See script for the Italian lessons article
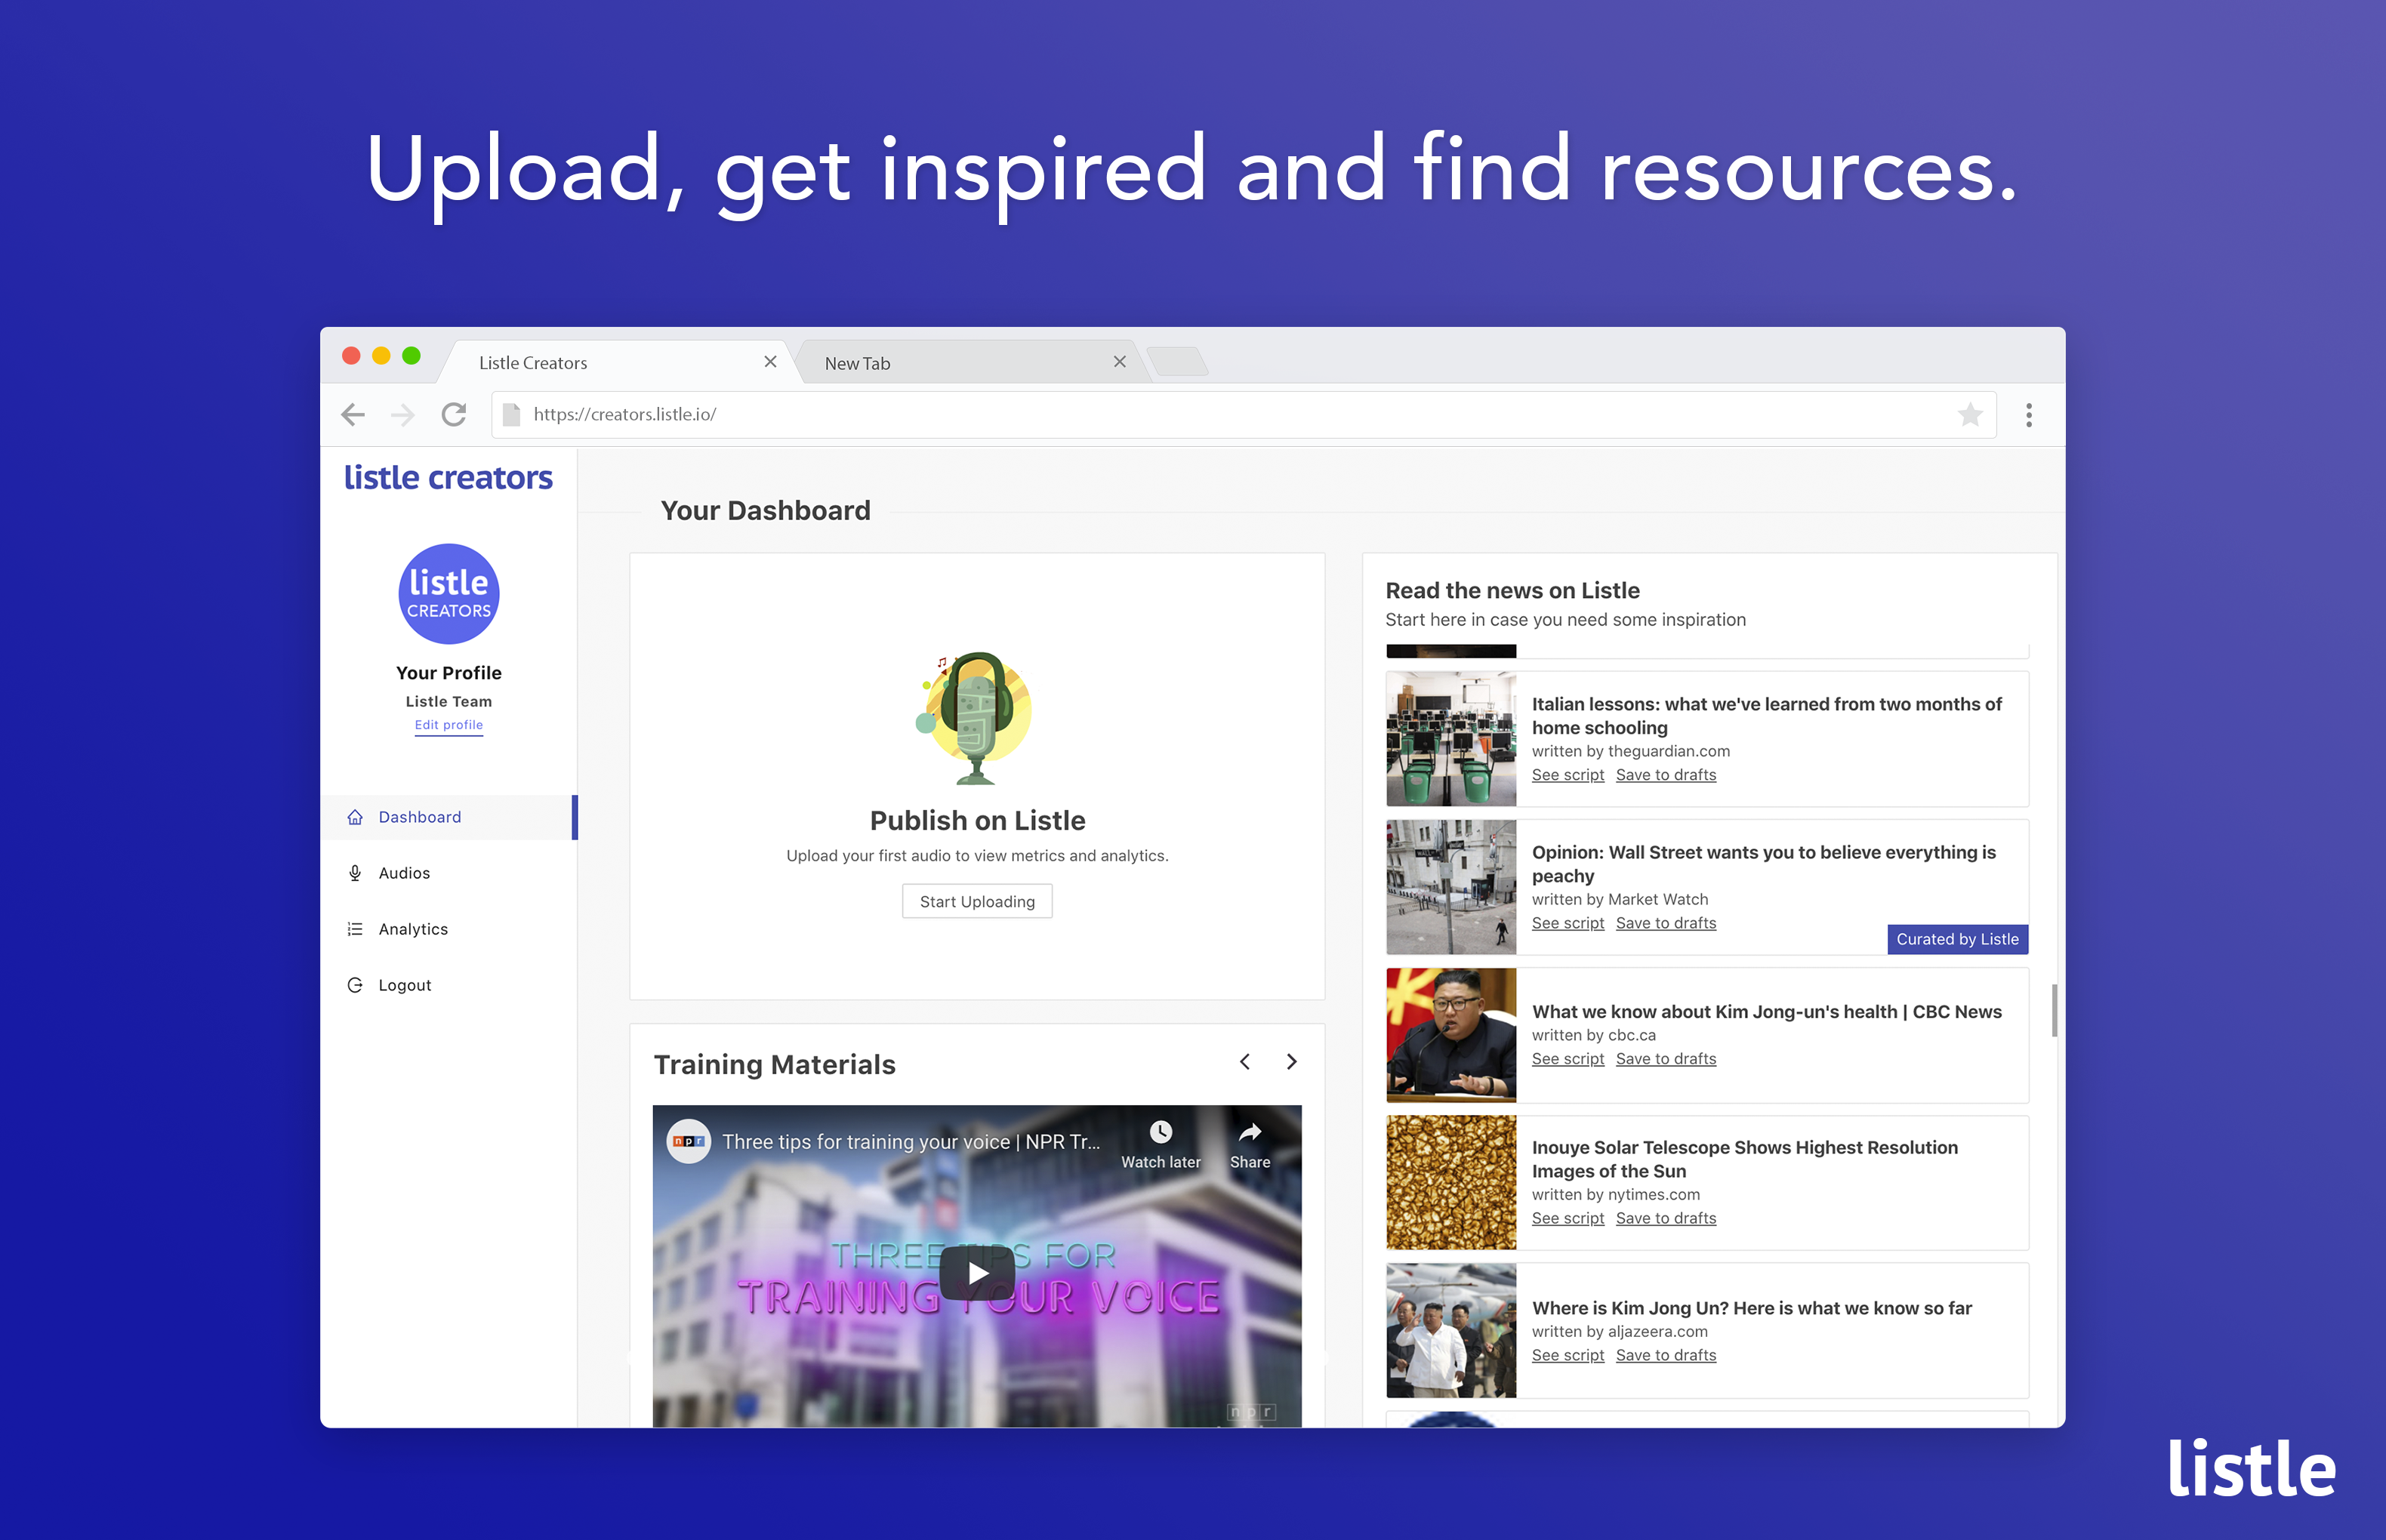The height and width of the screenshot is (1540, 2386). [1567, 775]
